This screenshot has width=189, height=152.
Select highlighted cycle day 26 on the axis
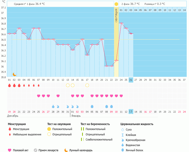(x=131, y=80)
